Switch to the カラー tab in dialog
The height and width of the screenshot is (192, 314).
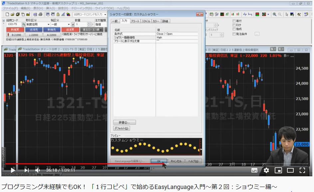(156, 21)
